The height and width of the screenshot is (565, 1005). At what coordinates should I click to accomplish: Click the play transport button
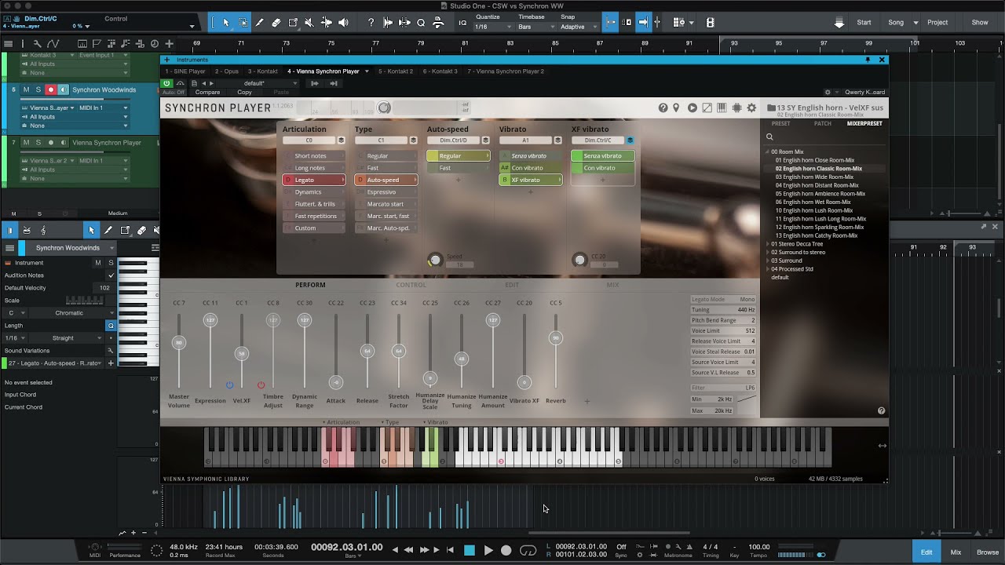coord(488,551)
